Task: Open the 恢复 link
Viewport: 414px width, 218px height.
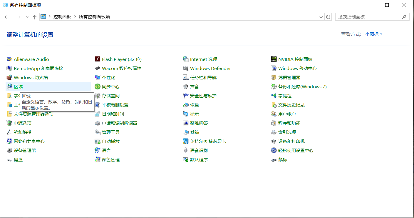Action: (195, 105)
